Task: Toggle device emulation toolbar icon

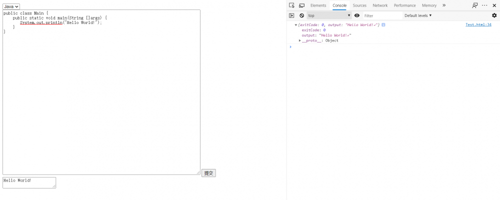Action: coord(301,5)
